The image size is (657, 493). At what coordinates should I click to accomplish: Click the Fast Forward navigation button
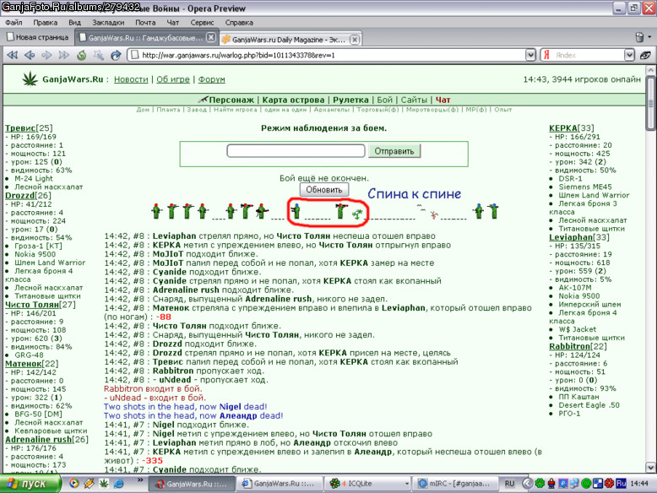[x=64, y=55]
